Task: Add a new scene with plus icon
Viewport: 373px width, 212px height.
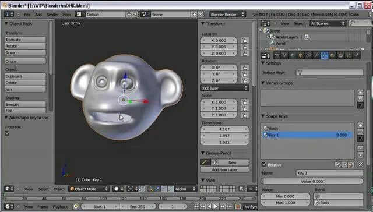Action: coord(194,15)
